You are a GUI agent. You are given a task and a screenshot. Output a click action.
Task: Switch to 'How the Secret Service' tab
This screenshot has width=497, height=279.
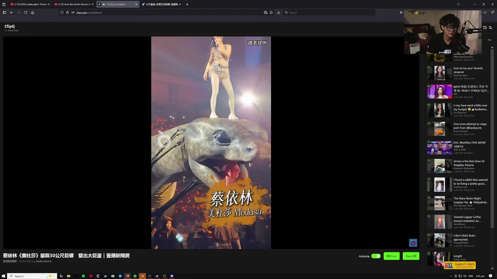click(x=74, y=4)
